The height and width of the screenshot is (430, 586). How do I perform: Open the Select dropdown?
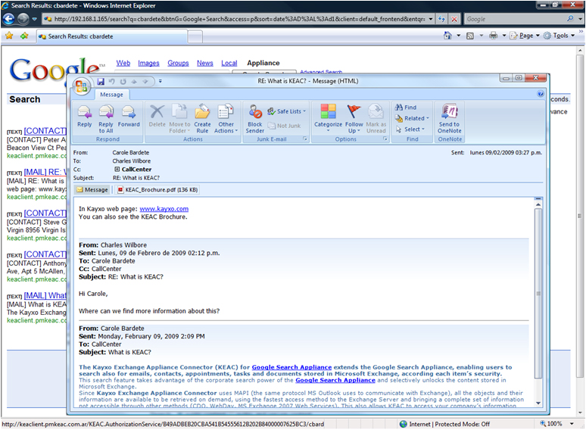[410, 129]
